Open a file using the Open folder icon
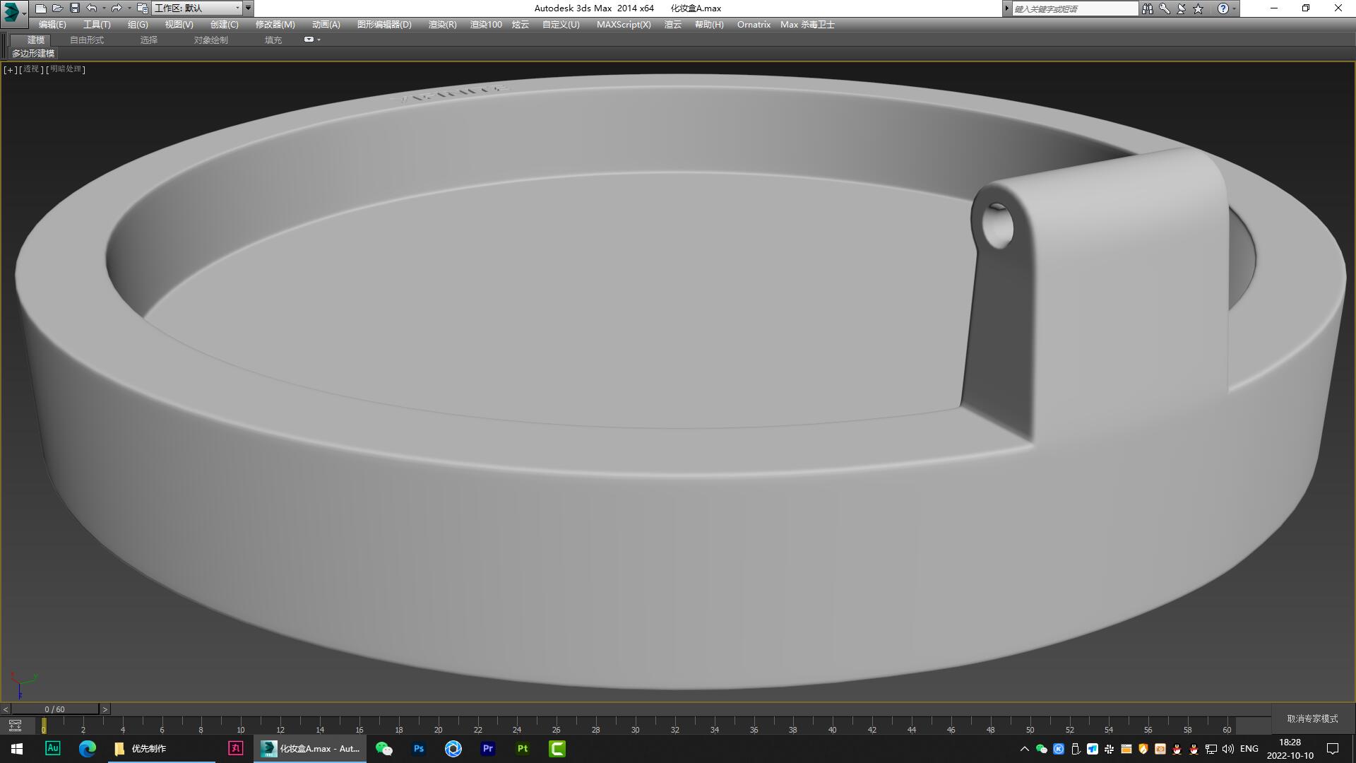This screenshot has width=1356, height=763. (x=58, y=8)
